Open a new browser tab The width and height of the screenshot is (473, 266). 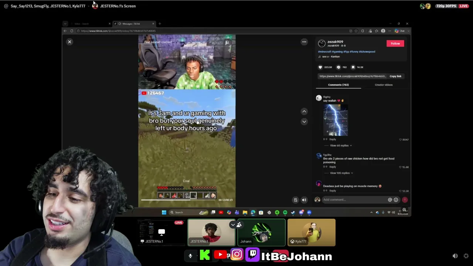click(160, 24)
